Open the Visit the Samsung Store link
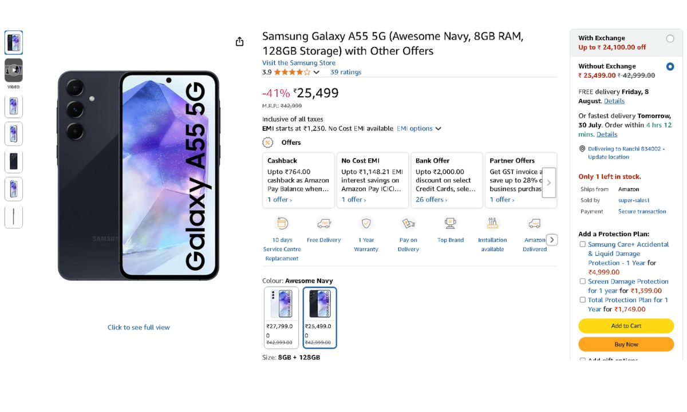 [299, 63]
